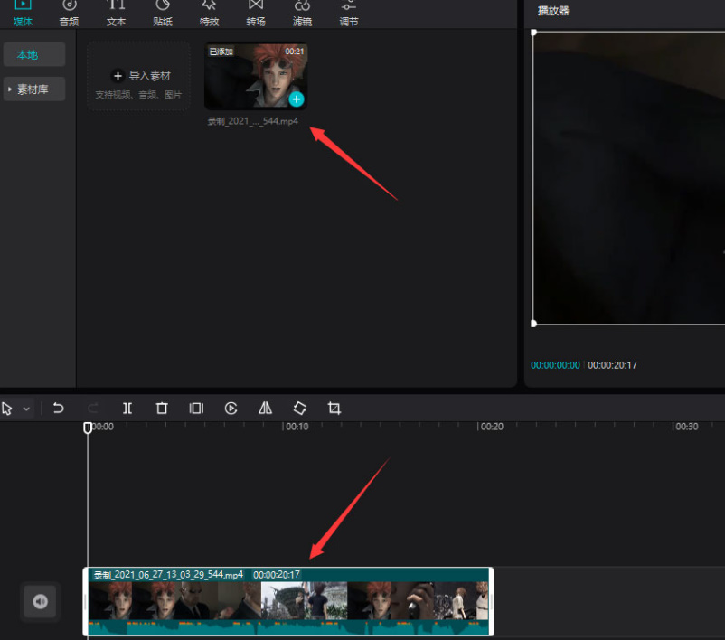Switch to the 音频 audio tab

coord(69,13)
